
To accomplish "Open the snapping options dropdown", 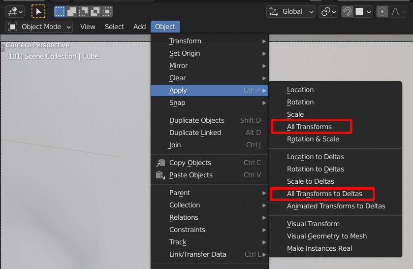I will (x=363, y=12).
